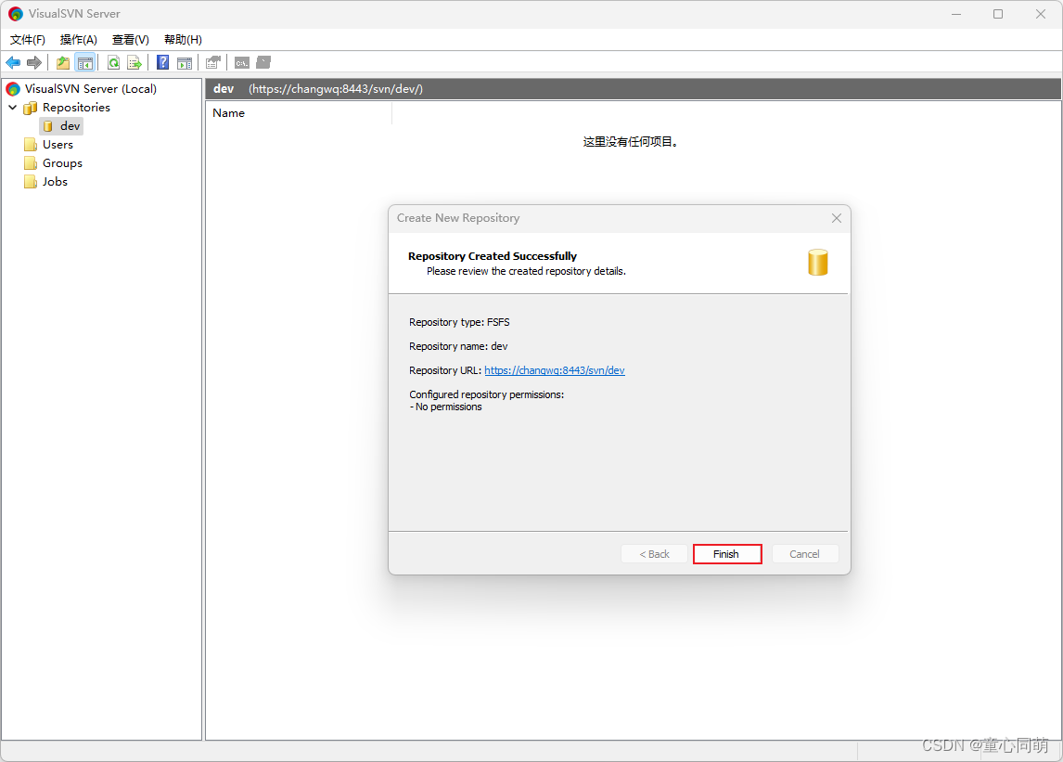Click the last gray toolbar icon
The height and width of the screenshot is (762, 1063).
pyautogui.click(x=263, y=63)
